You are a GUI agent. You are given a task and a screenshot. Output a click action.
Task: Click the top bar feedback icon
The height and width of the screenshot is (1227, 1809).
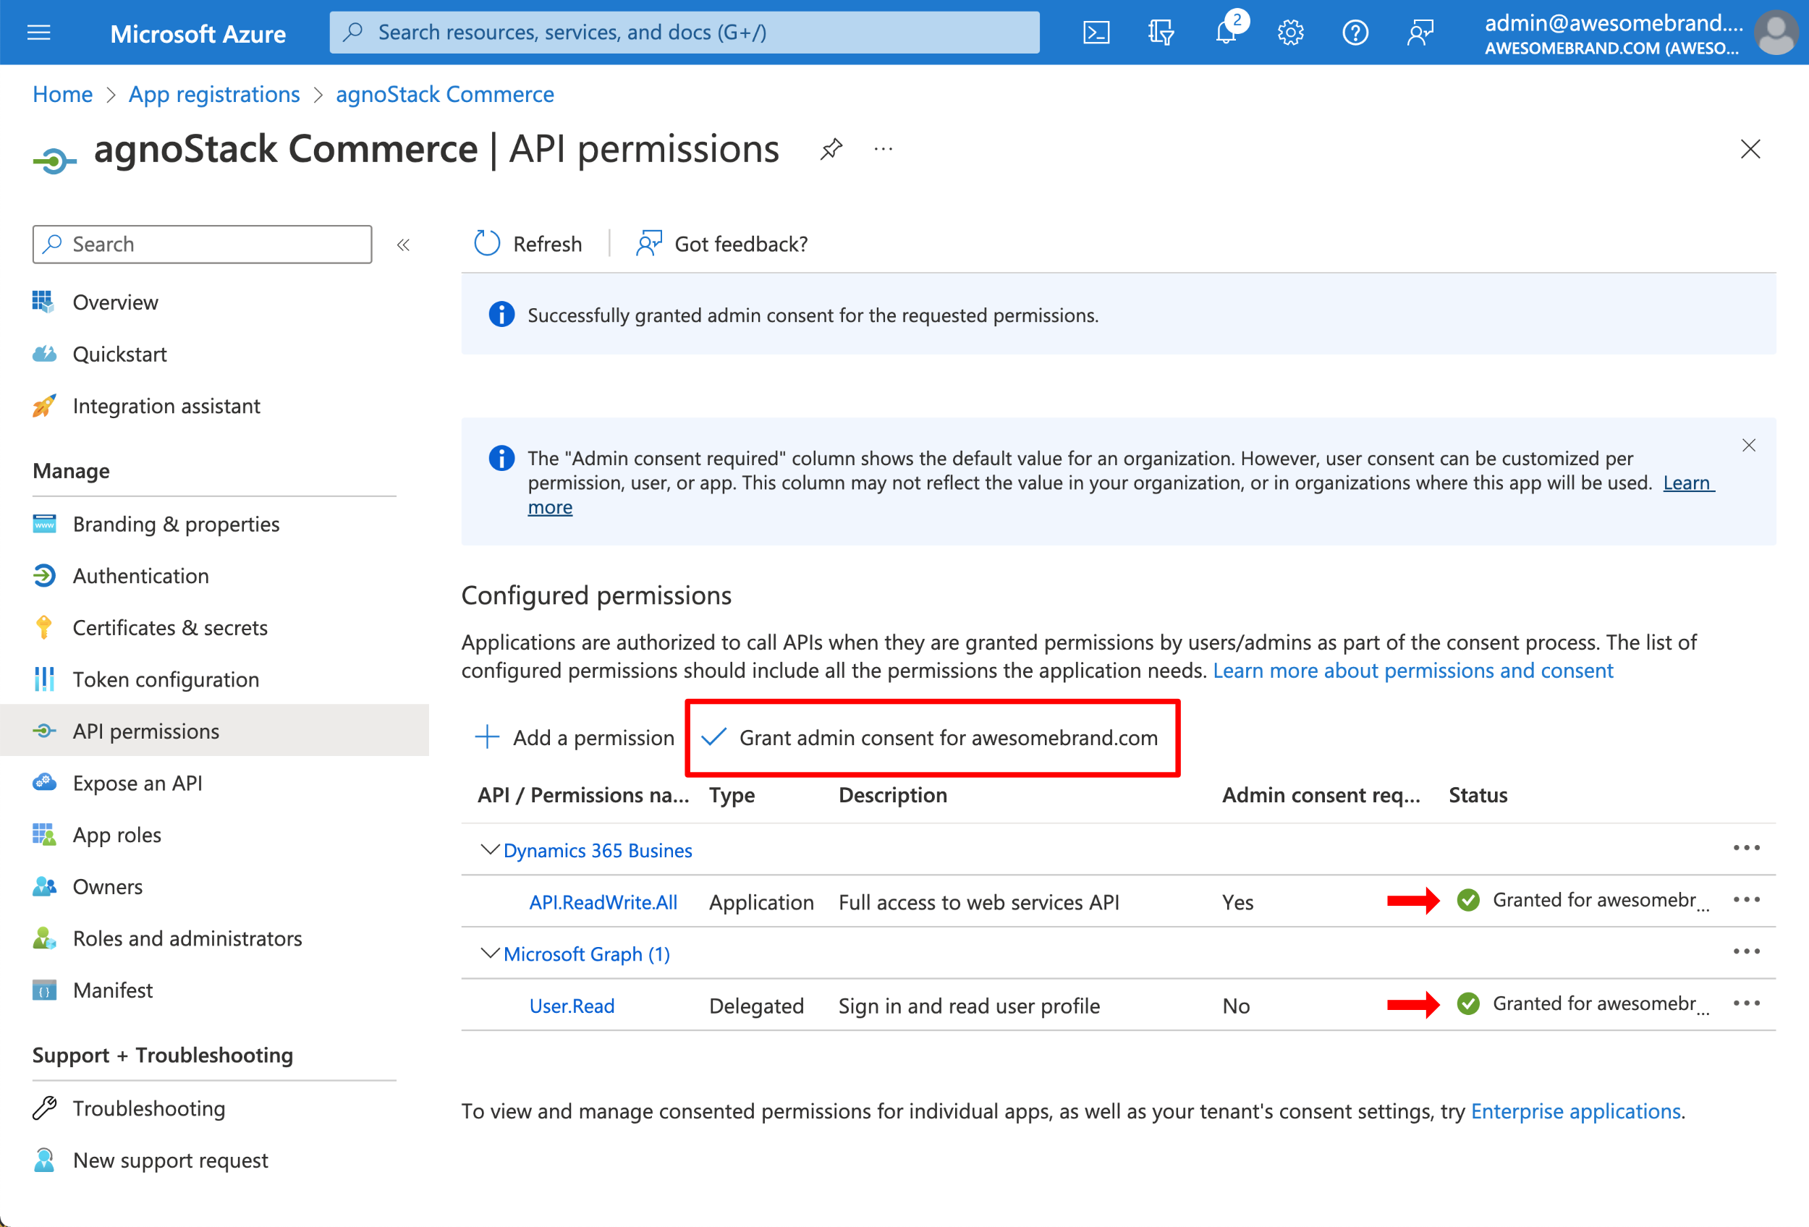click(x=1420, y=33)
